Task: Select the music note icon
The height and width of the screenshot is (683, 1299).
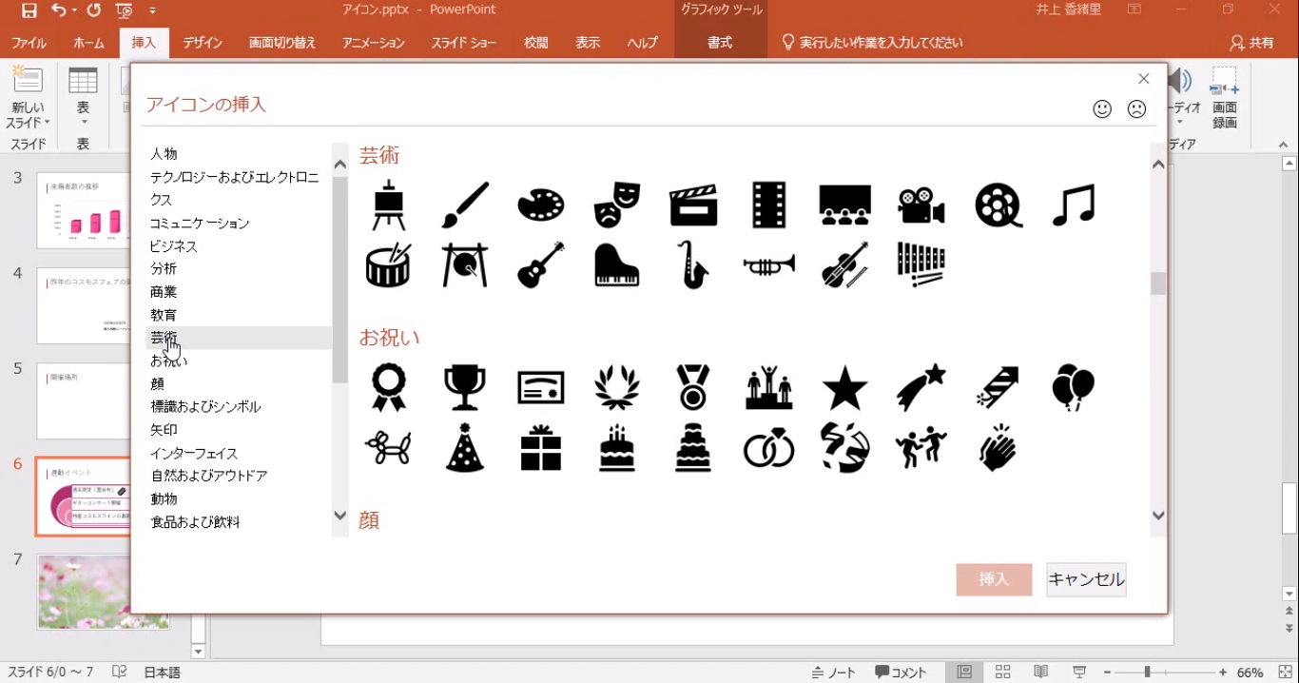Action: [1074, 205]
